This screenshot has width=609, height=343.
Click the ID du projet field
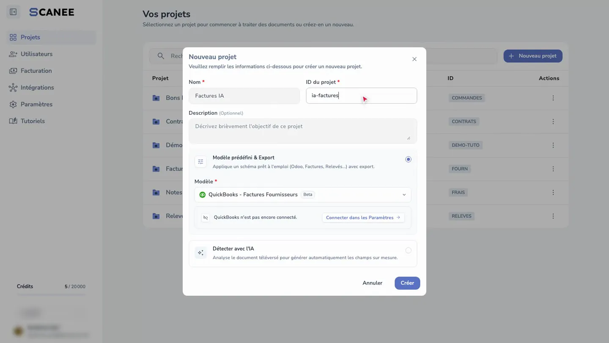(361, 96)
